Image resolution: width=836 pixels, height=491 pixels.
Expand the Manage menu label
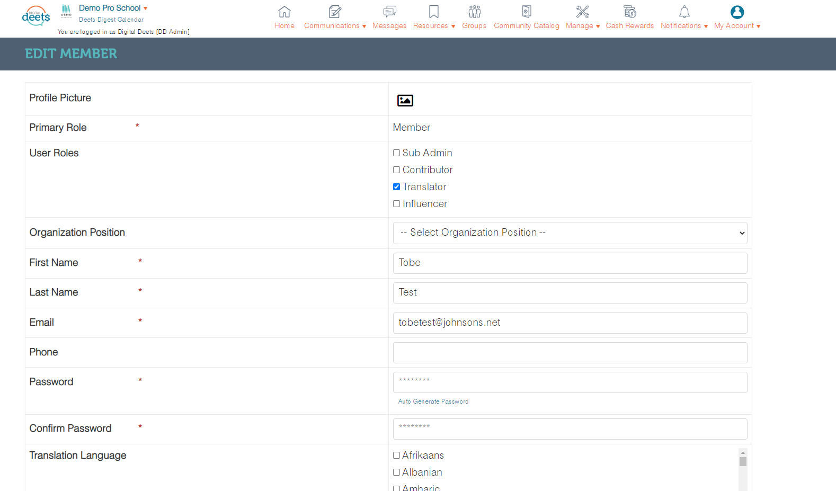pos(583,26)
